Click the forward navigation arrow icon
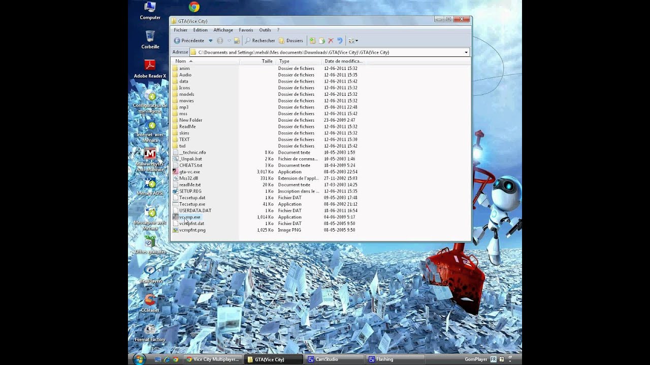 (220, 41)
